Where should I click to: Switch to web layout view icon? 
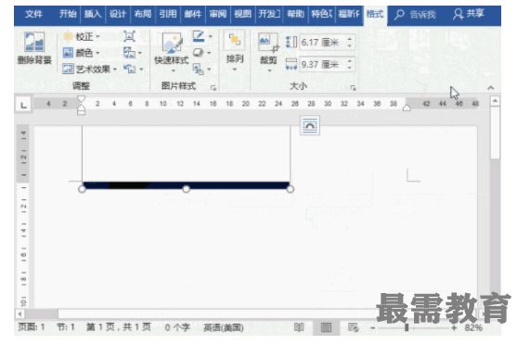click(x=353, y=327)
